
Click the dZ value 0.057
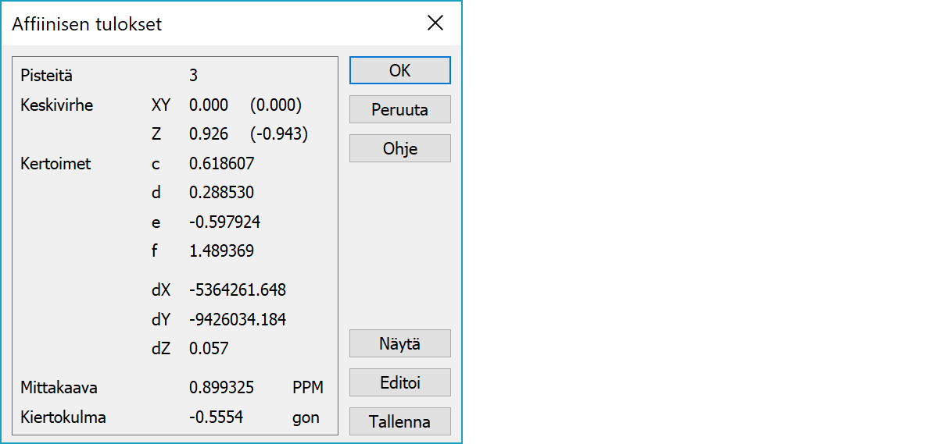coord(209,349)
